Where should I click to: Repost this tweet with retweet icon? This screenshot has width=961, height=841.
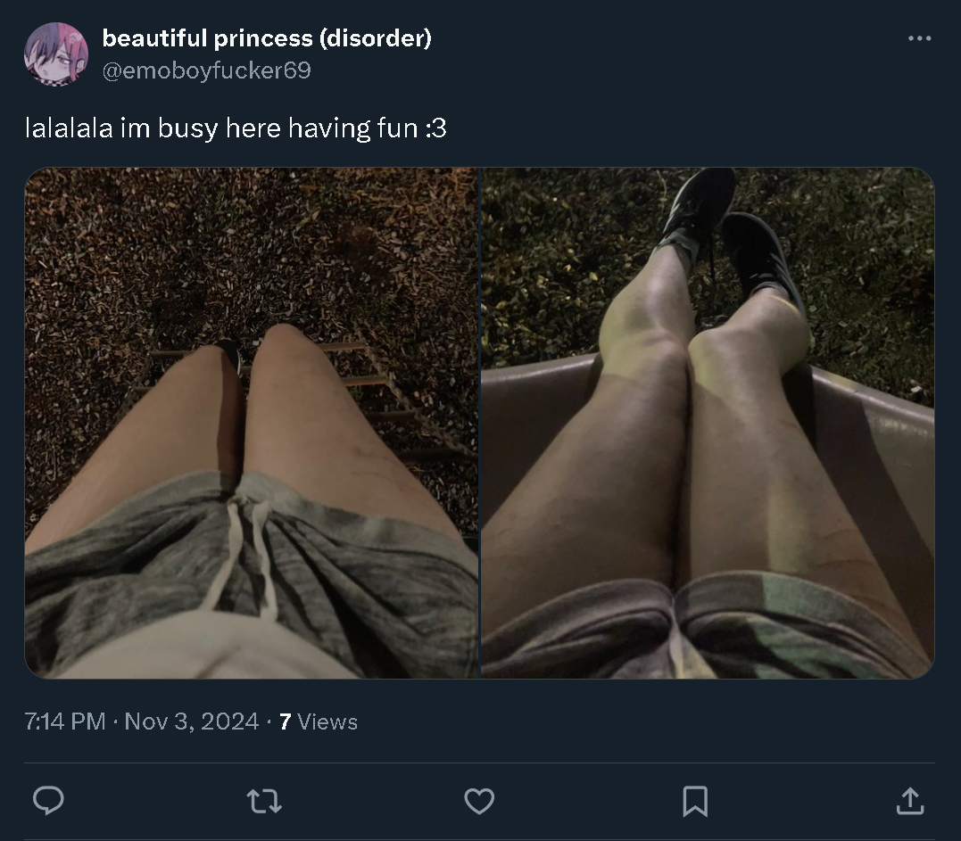(x=264, y=801)
